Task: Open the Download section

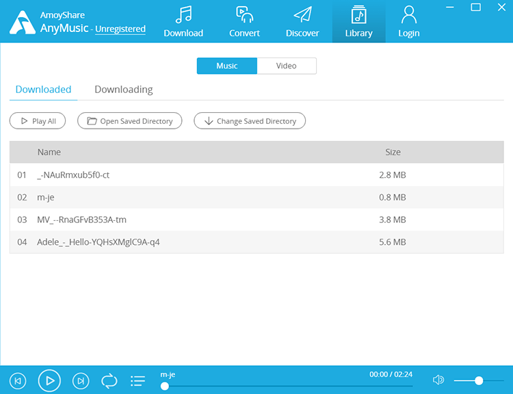Action: tap(183, 22)
